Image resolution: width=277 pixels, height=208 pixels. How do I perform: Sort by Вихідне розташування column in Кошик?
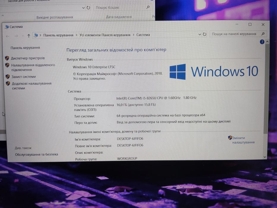click(55, 17)
